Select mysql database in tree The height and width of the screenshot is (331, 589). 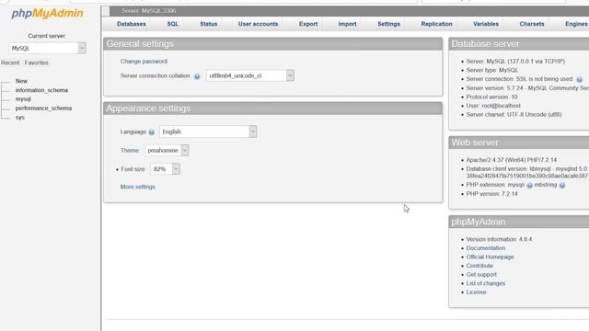(x=23, y=99)
